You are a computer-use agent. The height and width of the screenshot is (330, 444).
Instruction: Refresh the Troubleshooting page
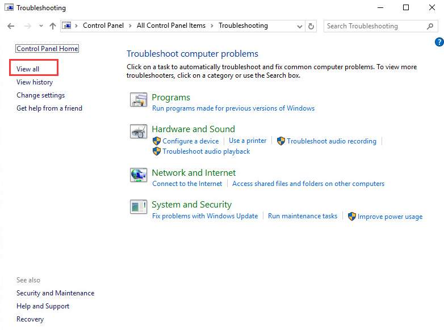(x=311, y=26)
